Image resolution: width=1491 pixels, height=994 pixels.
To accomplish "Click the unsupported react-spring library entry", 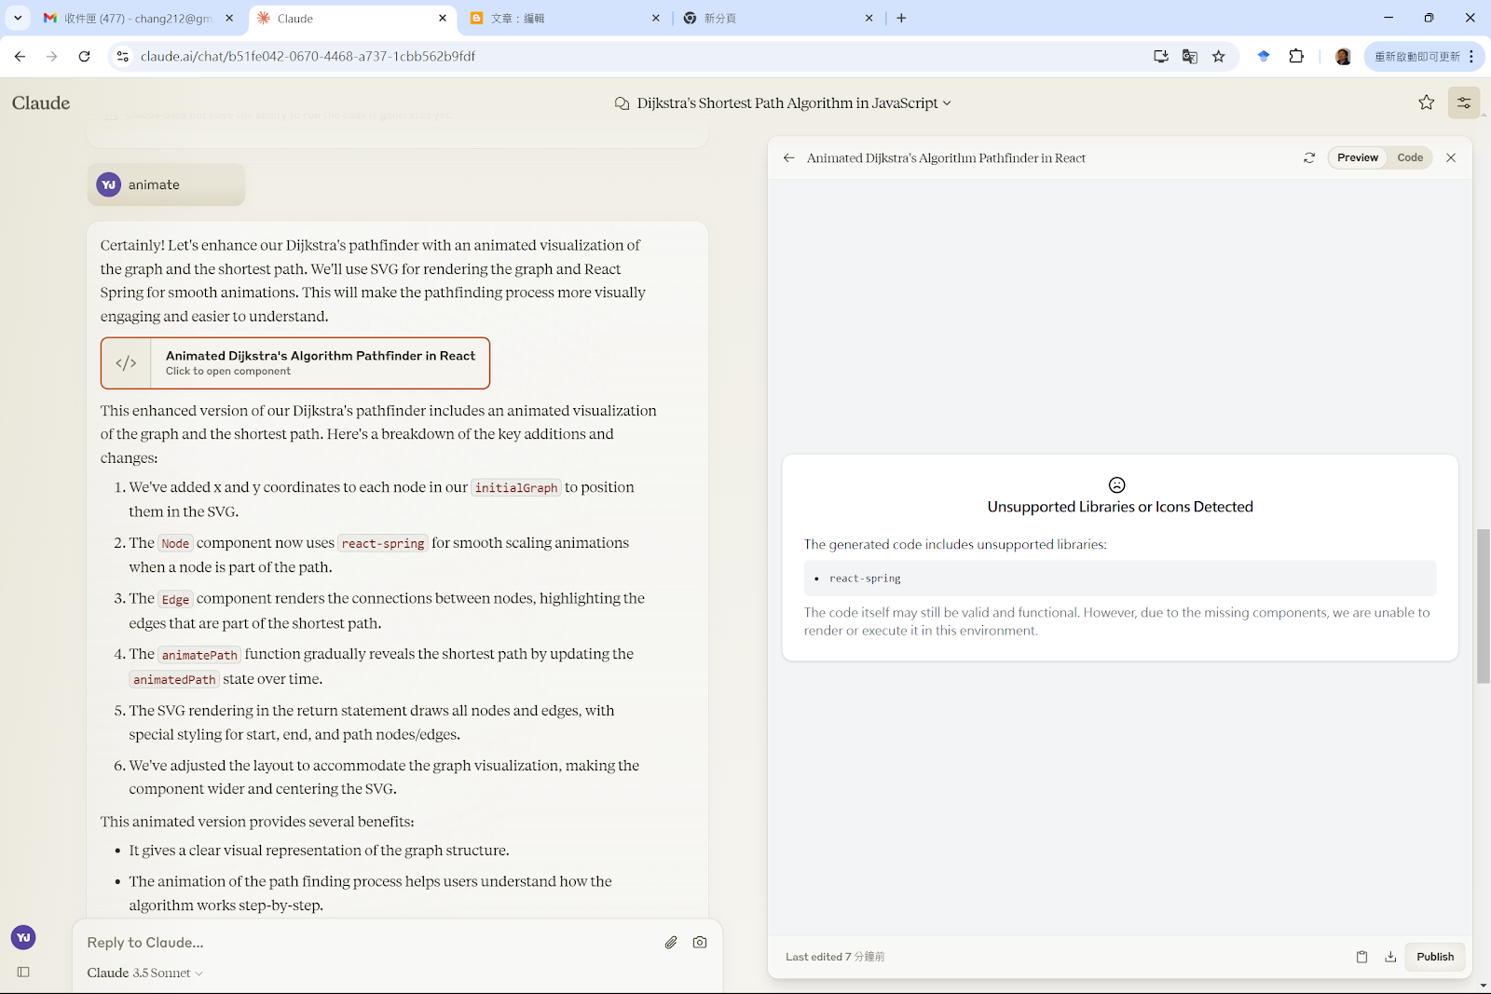I will tap(865, 579).
